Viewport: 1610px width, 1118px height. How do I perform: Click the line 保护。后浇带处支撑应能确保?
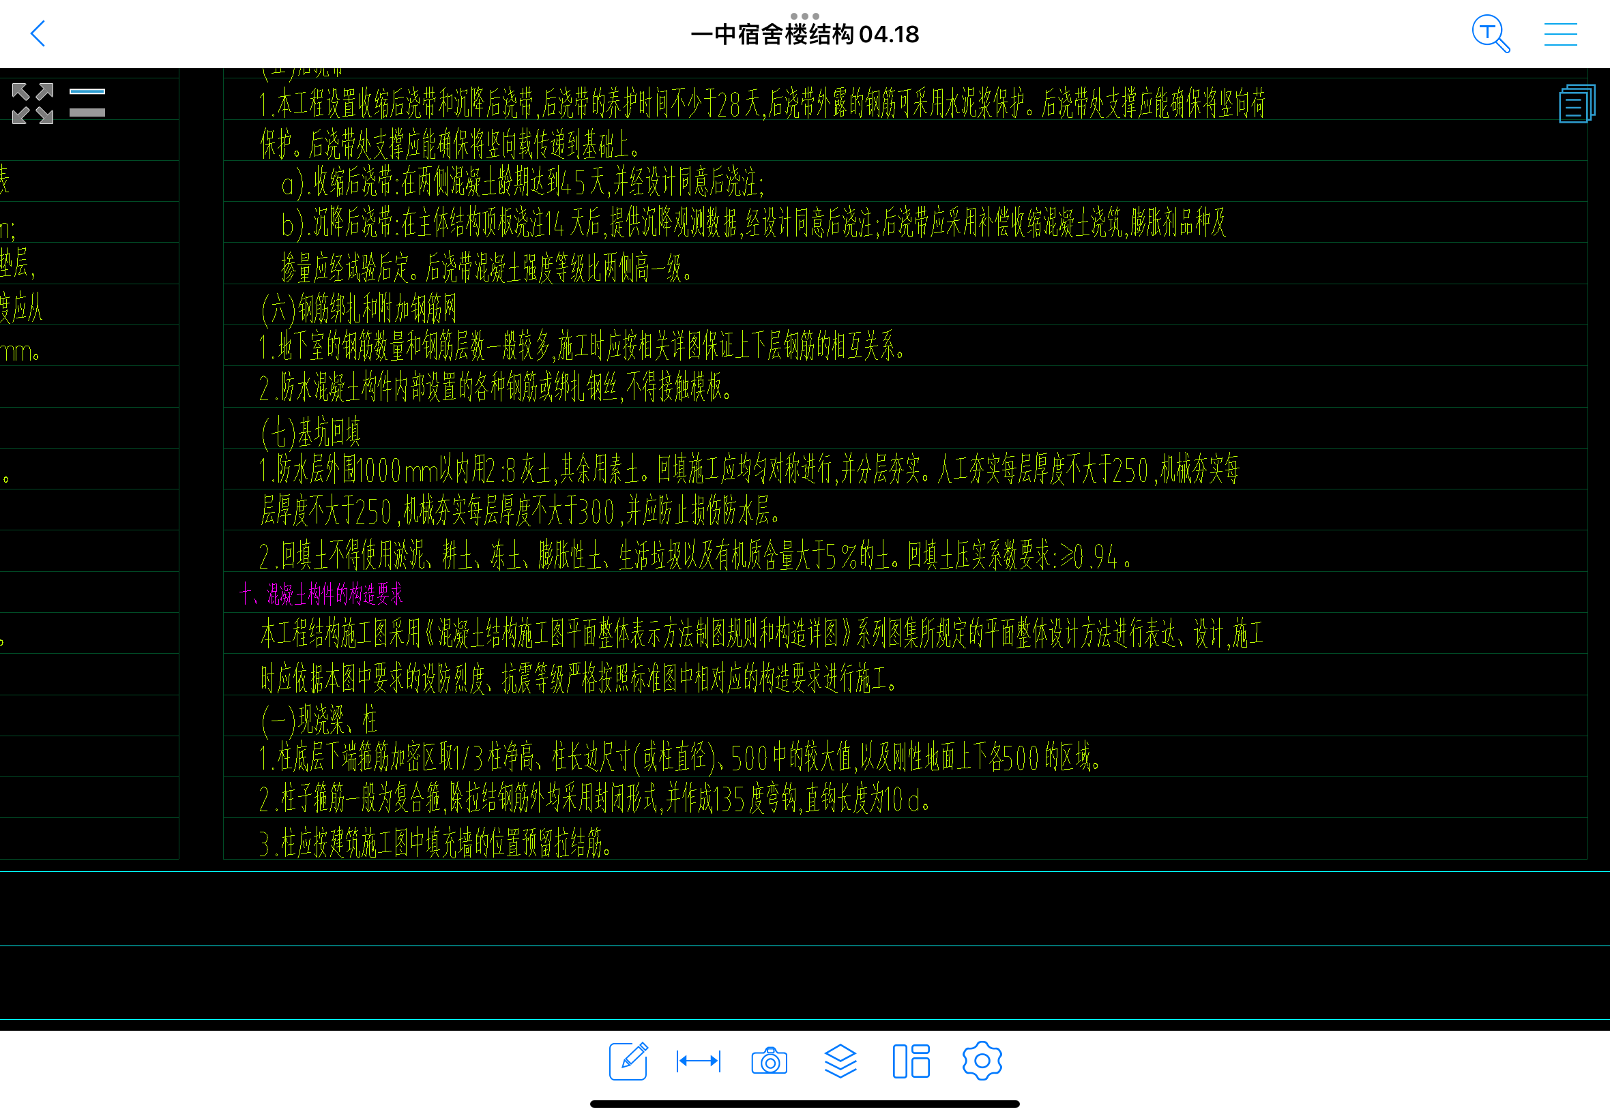[x=451, y=145]
